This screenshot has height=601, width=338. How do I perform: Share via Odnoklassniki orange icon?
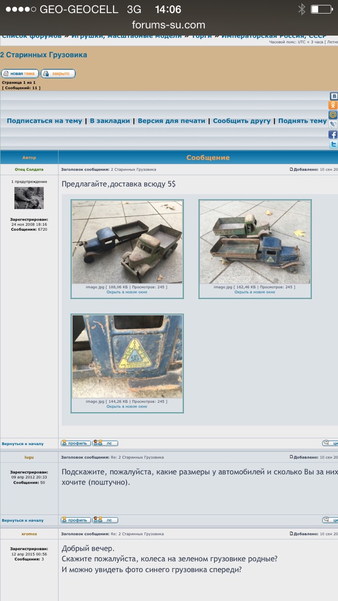click(333, 105)
